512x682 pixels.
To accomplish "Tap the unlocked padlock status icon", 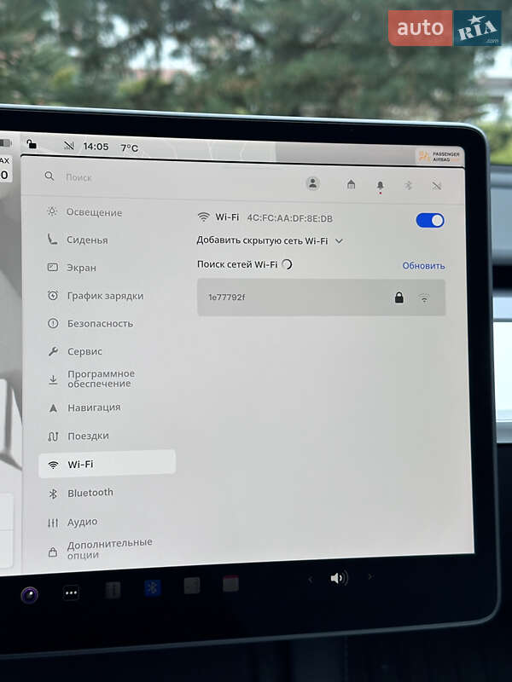I will (32, 143).
